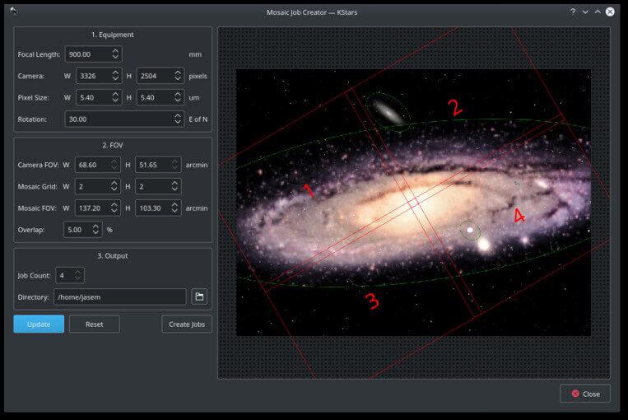
Task: Click the '1. Equipment' section heading
Action: (113, 35)
